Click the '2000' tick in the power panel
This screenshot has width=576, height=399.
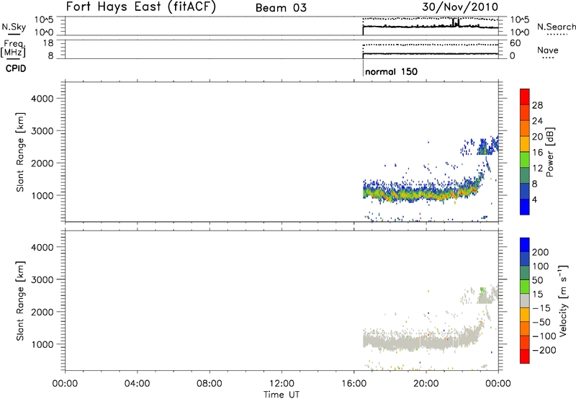tap(42, 163)
